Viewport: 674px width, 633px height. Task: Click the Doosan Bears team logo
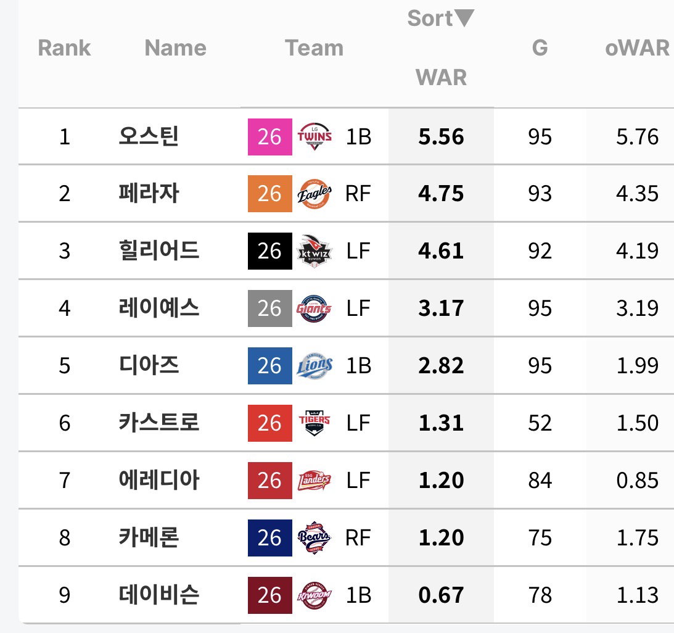[x=314, y=537]
